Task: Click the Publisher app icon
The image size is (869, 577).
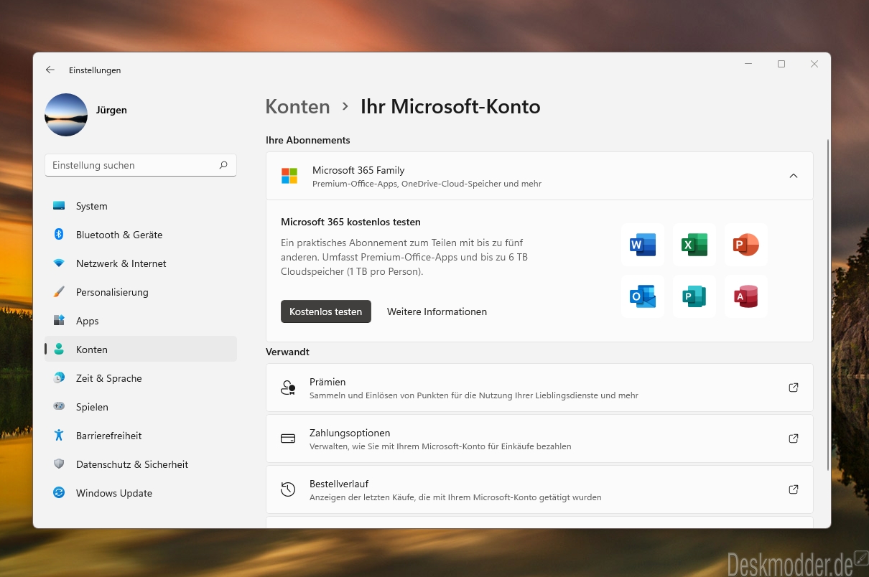Action: [694, 296]
